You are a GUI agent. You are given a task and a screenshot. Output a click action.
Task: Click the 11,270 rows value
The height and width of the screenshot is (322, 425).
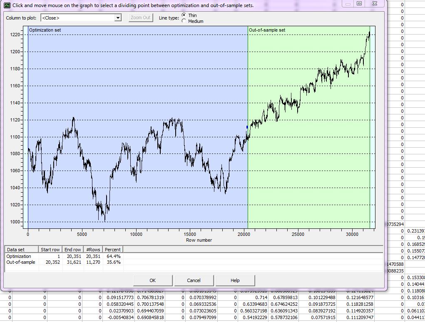[93, 262]
